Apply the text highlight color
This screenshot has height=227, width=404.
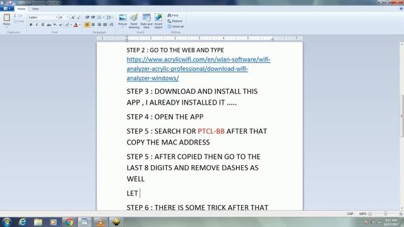point(67,25)
